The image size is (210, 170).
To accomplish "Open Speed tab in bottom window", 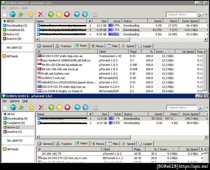I will (x=128, y=144).
